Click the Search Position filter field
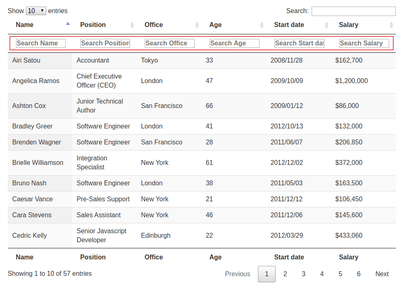The width and height of the screenshot is (415, 286). click(x=105, y=43)
